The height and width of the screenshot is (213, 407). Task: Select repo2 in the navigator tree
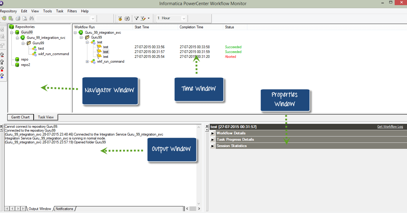[x=25, y=65]
